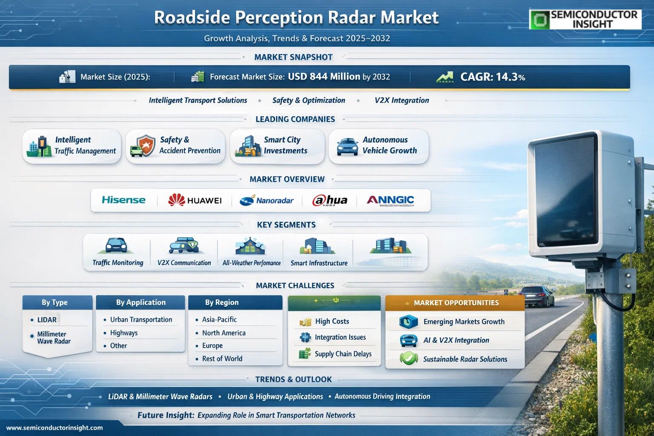The width and height of the screenshot is (654, 436).
Task: Click LiDAR & Millimeter Wave Radars trend
Action: coord(160,397)
